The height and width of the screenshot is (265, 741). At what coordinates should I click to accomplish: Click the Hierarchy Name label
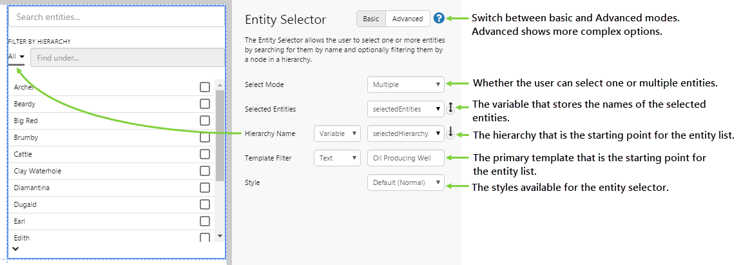[x=270, y=133]
